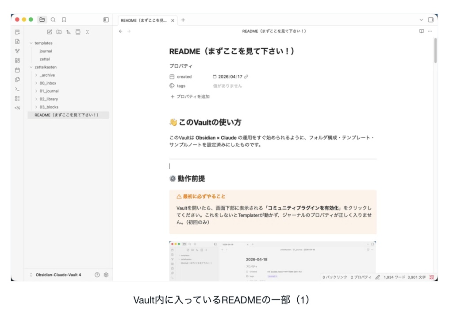Viewport: 453px width, 315px height.
Task: Navigate forward with the right arrow
Action: tap(129, 31)
